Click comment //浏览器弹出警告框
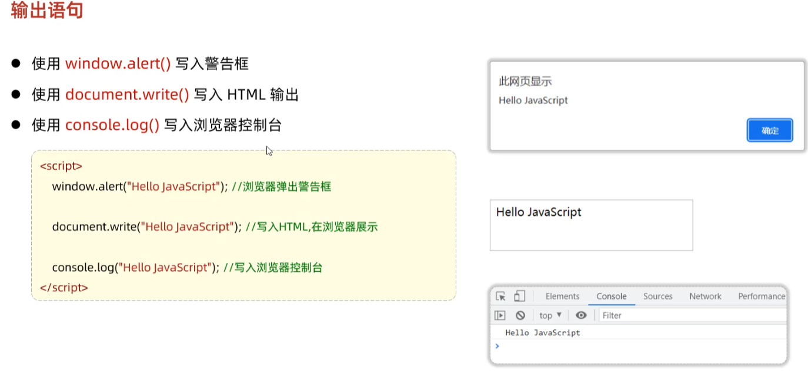 pos(282,187)
